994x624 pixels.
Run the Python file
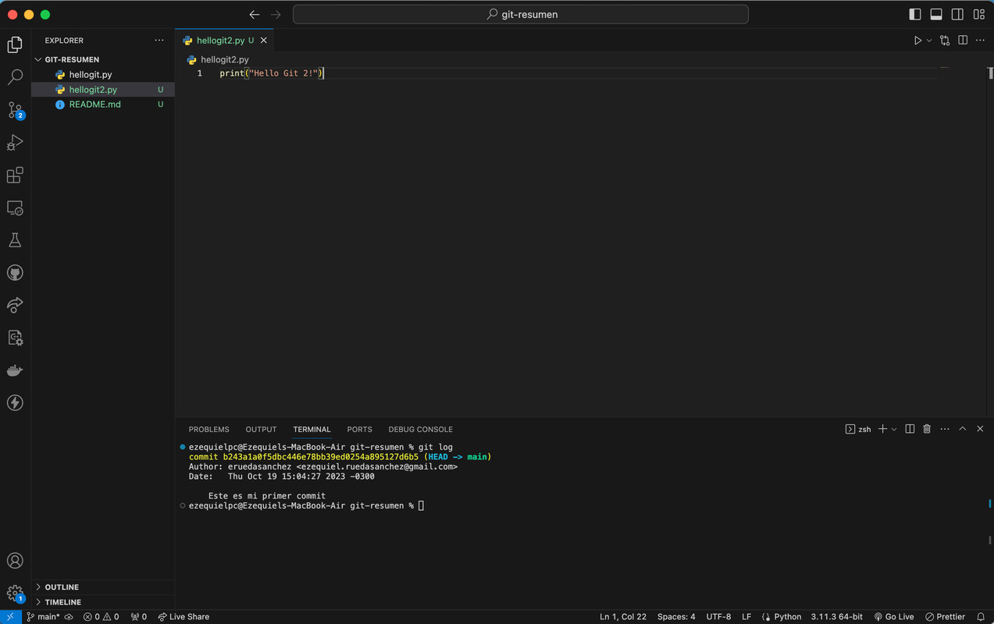coord(917,41)
